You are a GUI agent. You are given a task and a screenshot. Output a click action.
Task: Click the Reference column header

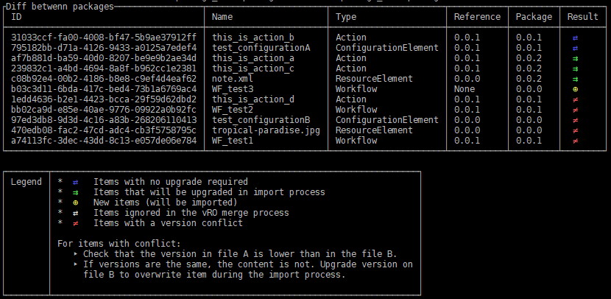pyautogui.click(x=477, y=16)
